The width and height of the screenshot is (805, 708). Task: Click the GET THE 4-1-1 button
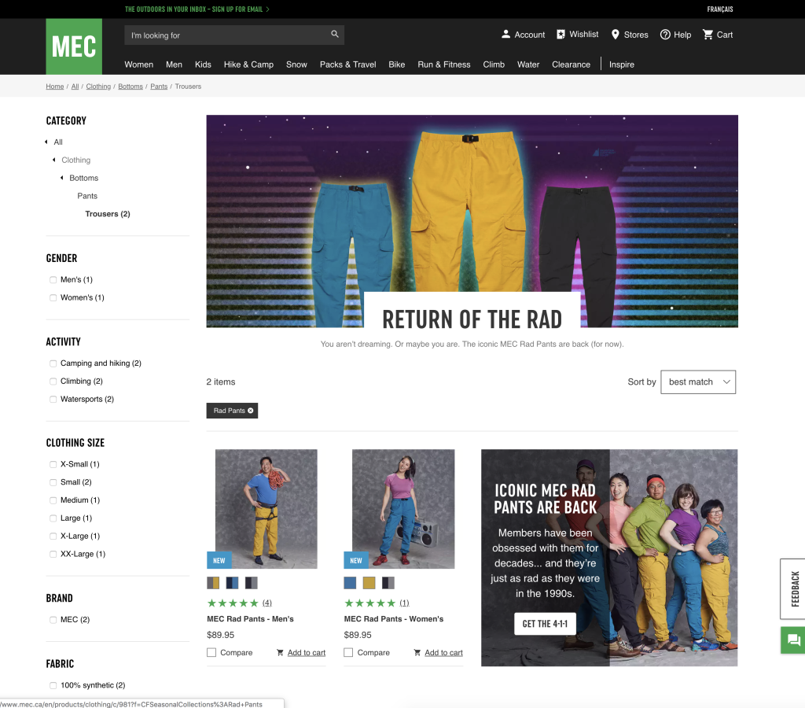[x=545, y=624]
